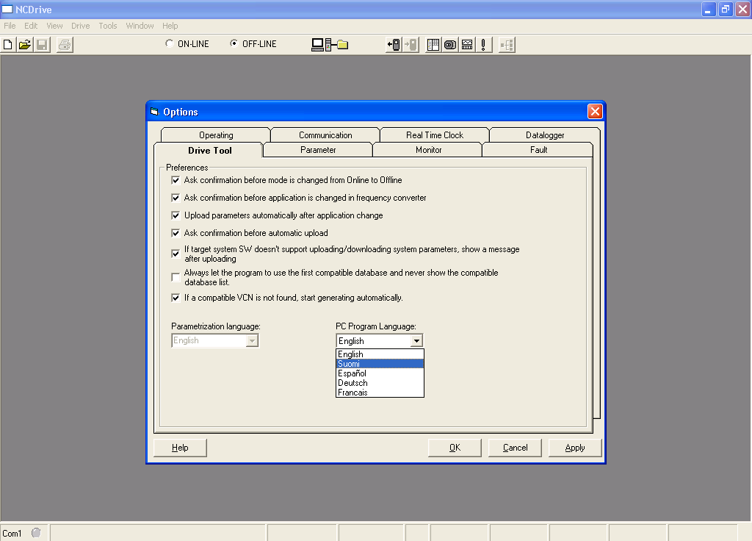Open a file with the folder icon
The width and height of the screenshot is (752, 541).
[25, 45]
